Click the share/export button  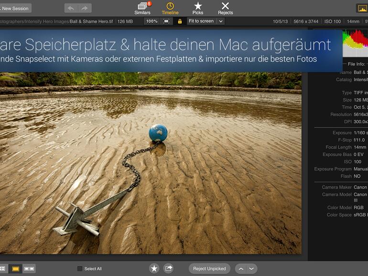point(168,268)
